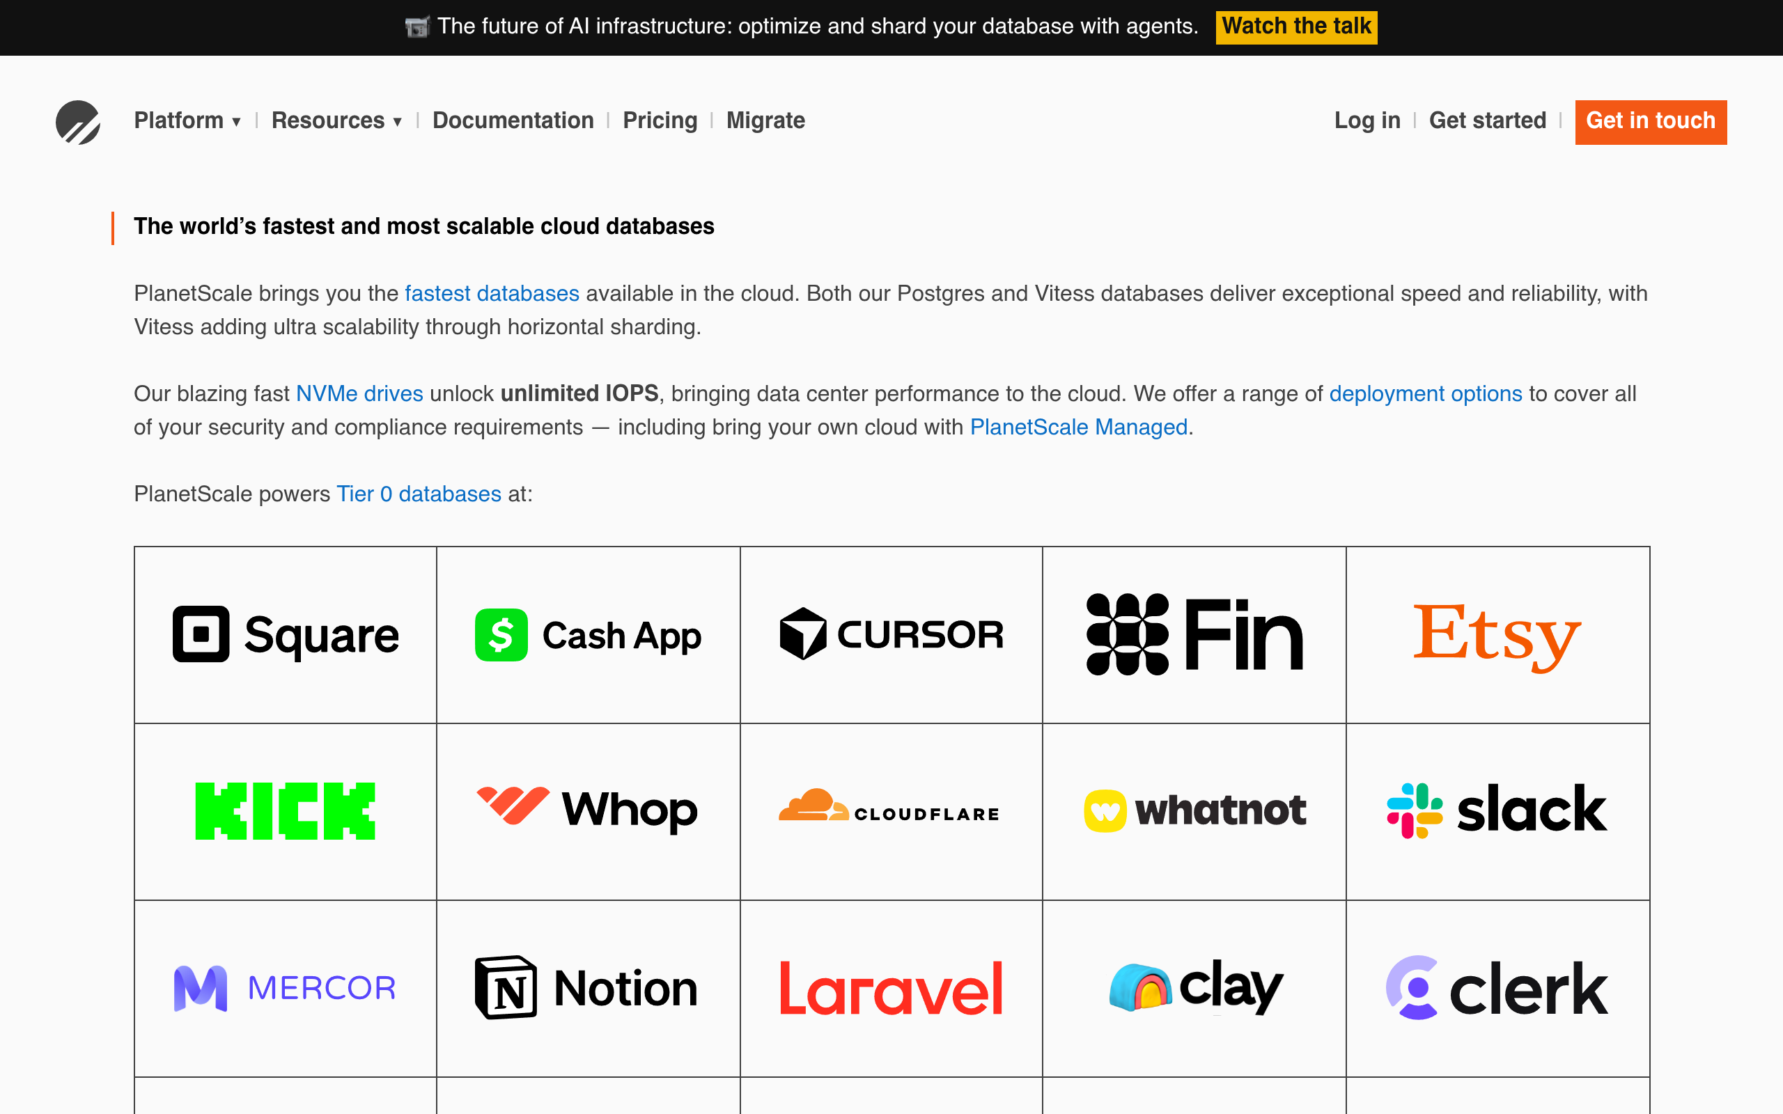Click the Get started nav link
This screenshot has height=1114, width=1783.
(1488, 121)
